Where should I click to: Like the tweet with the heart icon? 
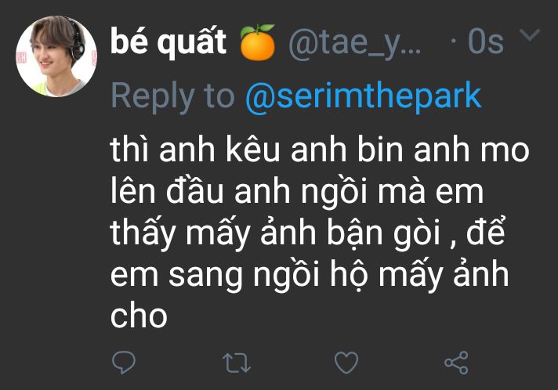point(346,363)
